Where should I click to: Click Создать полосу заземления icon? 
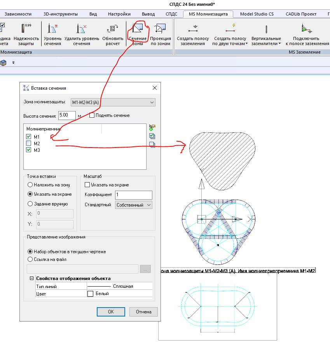(x=193, y=29)
